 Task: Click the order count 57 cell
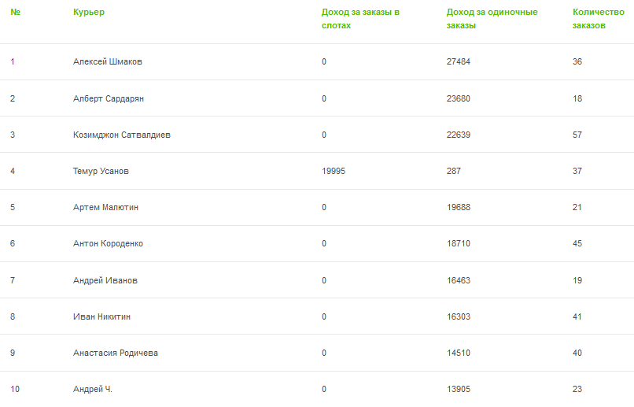coord(577,135)
